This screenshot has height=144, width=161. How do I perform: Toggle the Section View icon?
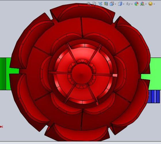click(x=106, y=4)
